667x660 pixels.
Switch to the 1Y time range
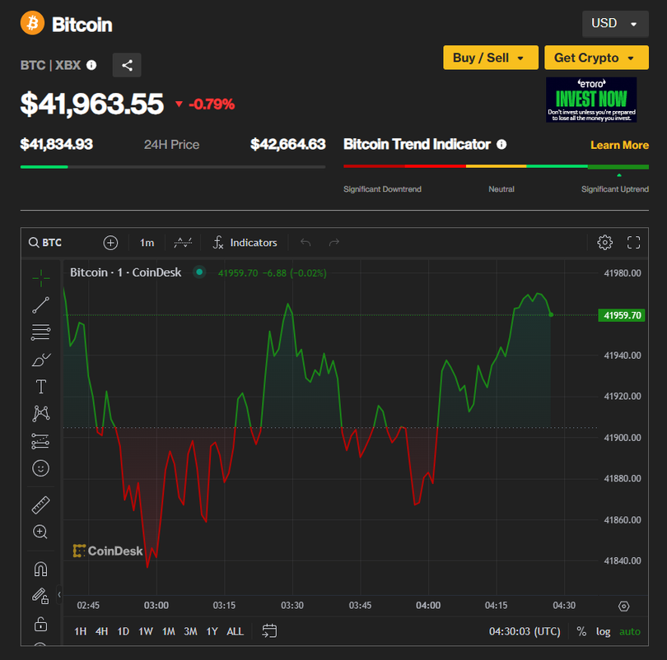(212, 631)
